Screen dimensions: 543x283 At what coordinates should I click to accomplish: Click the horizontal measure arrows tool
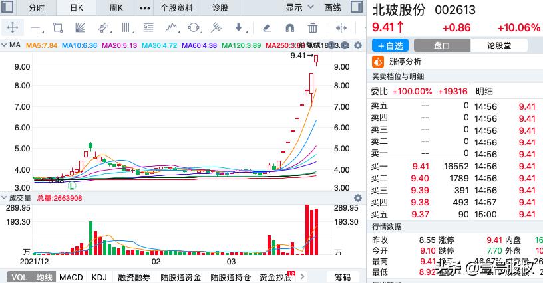point(341,28)
